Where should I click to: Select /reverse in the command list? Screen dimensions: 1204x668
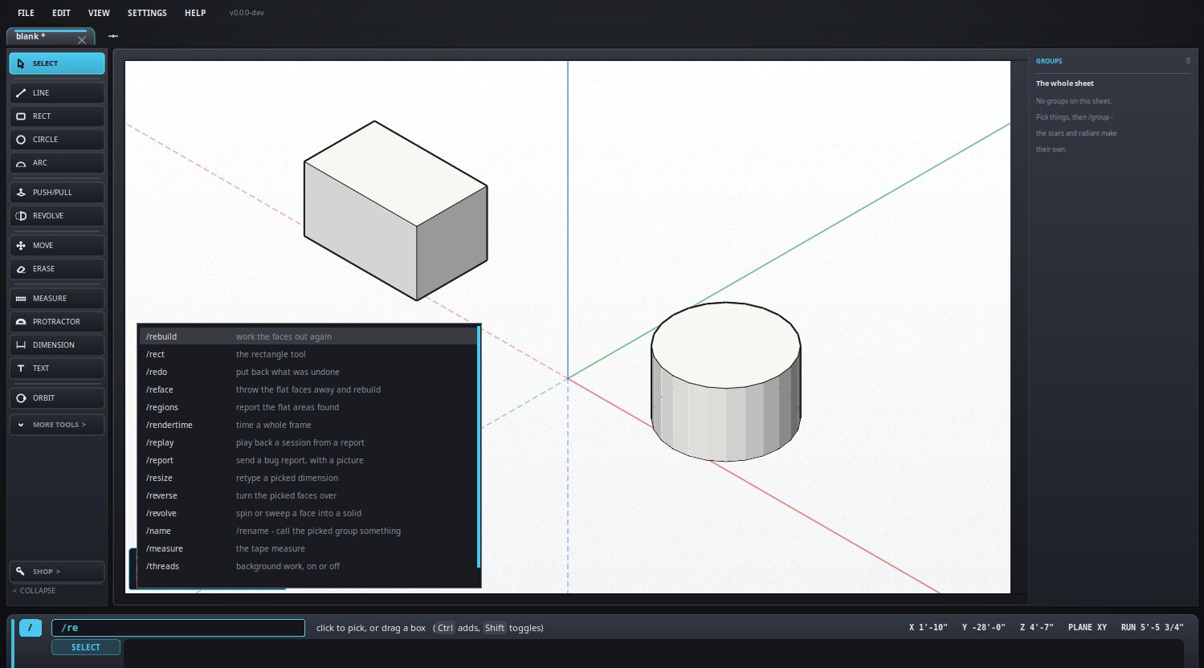308,495
